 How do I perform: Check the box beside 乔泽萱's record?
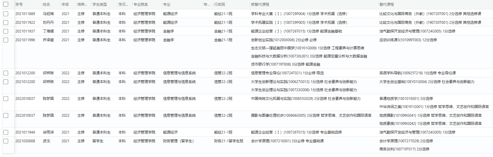pos(6,40)
